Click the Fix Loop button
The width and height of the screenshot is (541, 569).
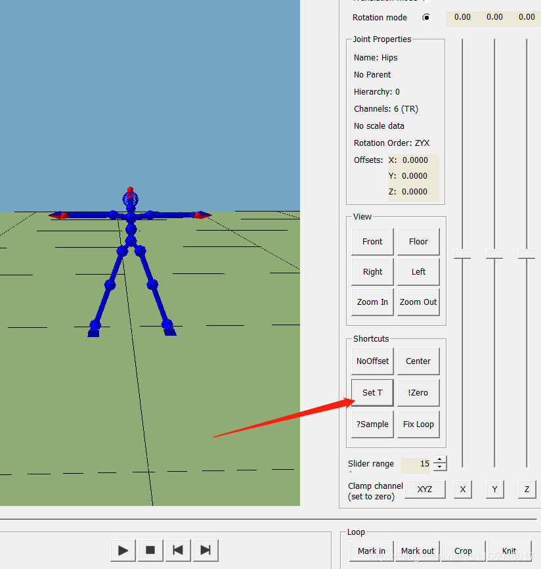tap(418, 424)
